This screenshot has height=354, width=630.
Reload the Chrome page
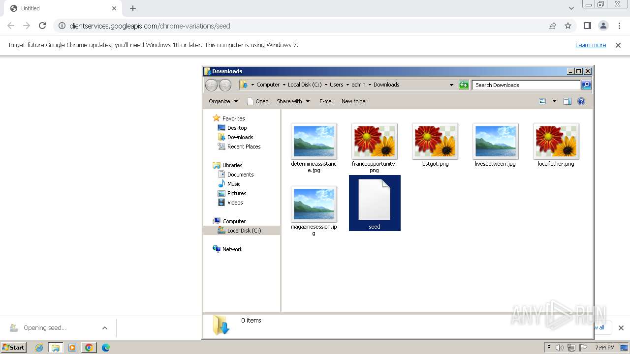pyautogui.click(x=42, y=26)
